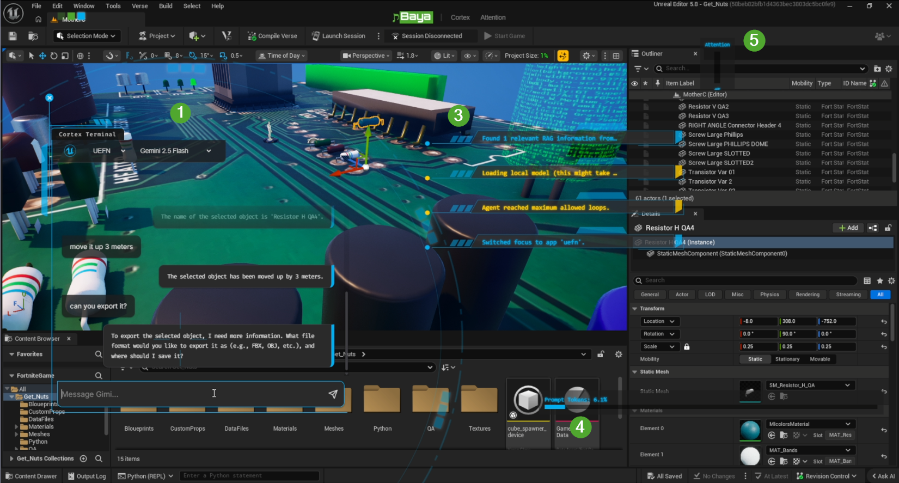Open viewport layout options icon
This screenshot has height=483, width=899.
pos(616,56)
